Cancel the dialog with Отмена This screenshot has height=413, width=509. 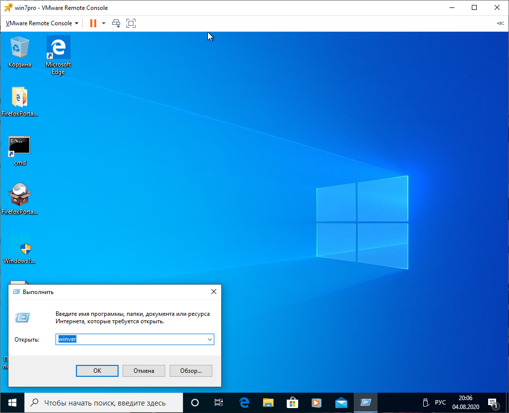point(144,371)
